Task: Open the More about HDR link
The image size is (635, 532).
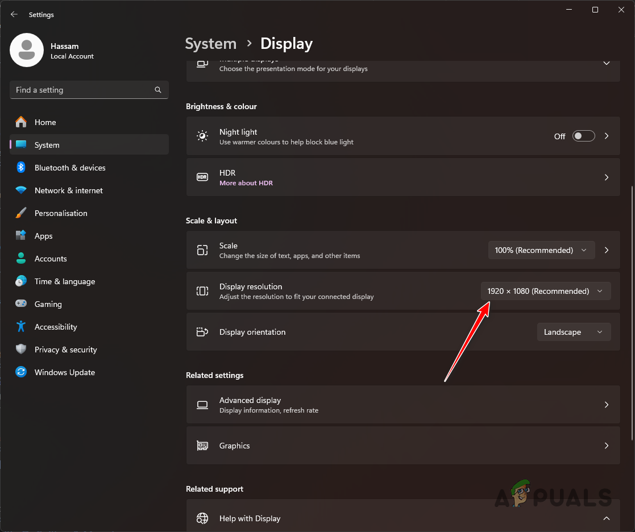Action: pyautogui.click(x=246, y=183)
